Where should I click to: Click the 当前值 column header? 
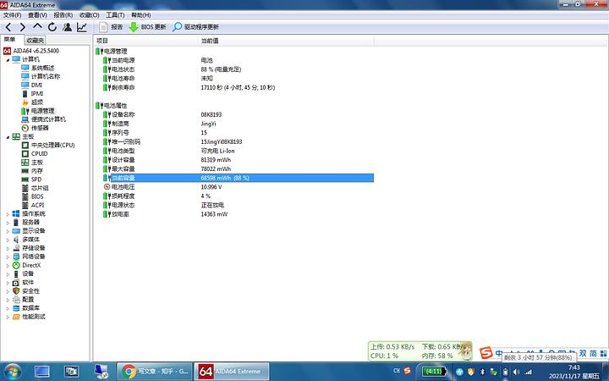tap(286, 41)
